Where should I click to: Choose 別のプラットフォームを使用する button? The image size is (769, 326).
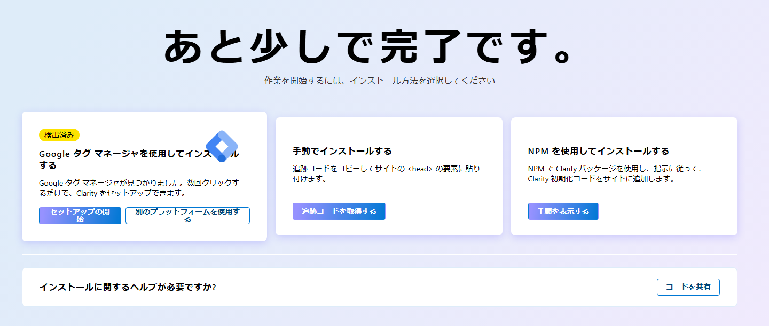click(187, 216)
